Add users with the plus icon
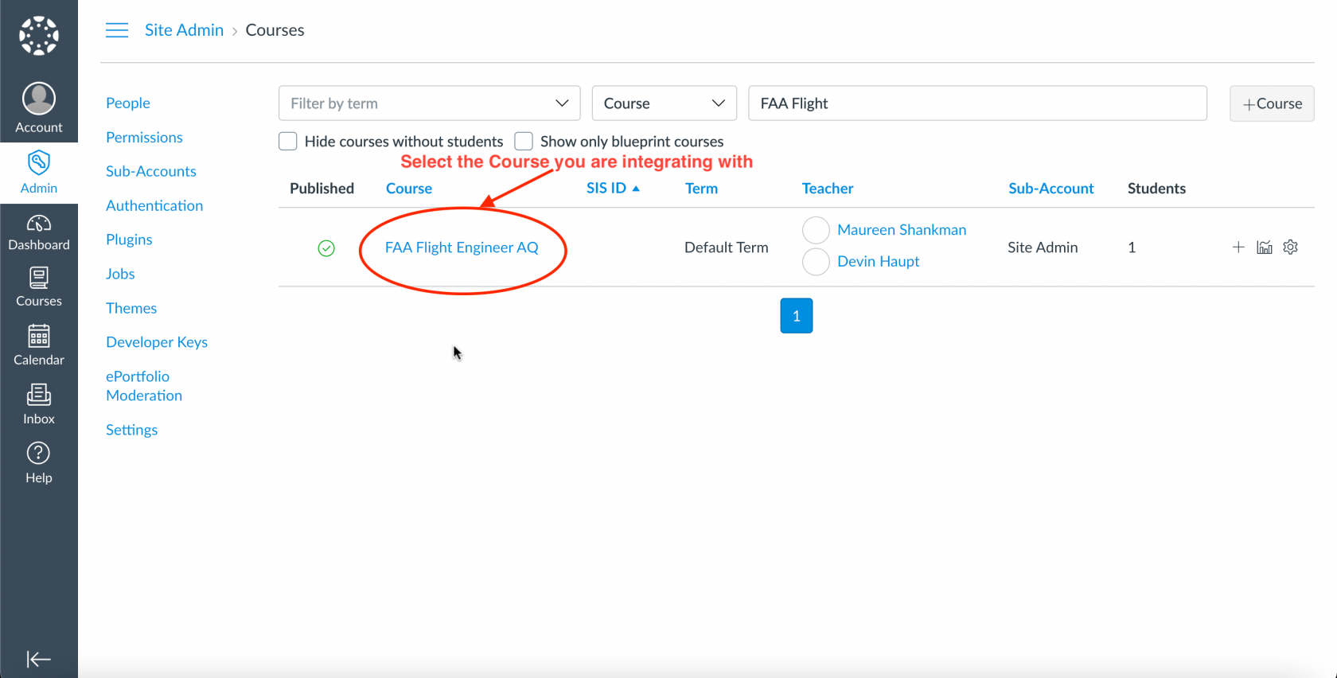The width and height of the screenshot is (1337, 678). click(x=1238, y=247)
